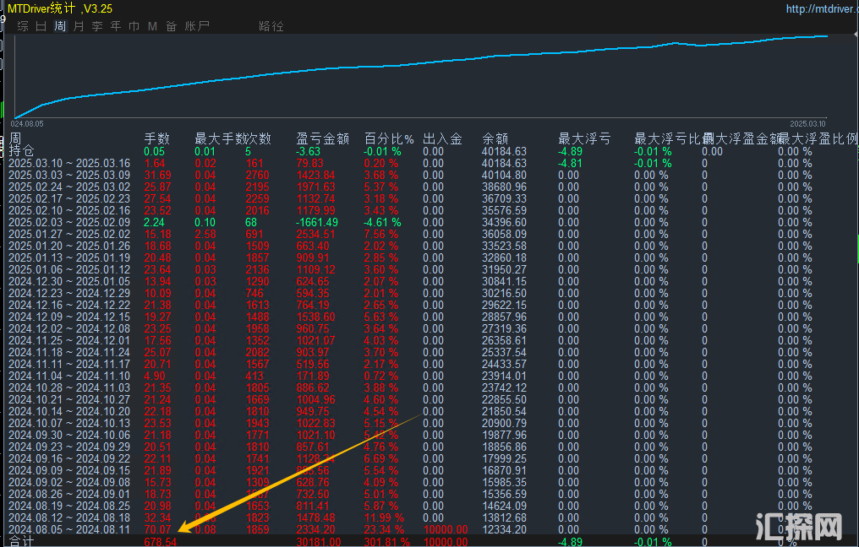Select the 持仓 (open positions) row

click(21, 151)
